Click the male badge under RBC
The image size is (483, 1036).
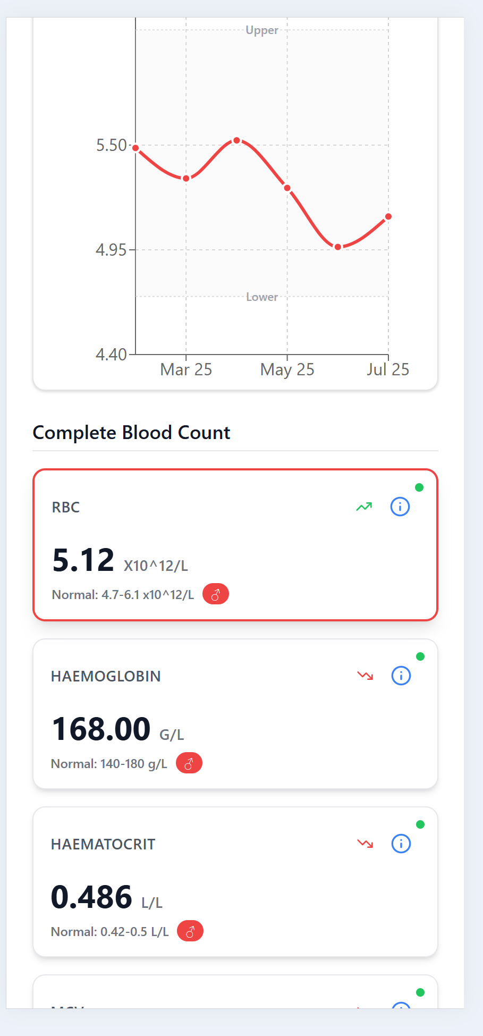[216, 594]
